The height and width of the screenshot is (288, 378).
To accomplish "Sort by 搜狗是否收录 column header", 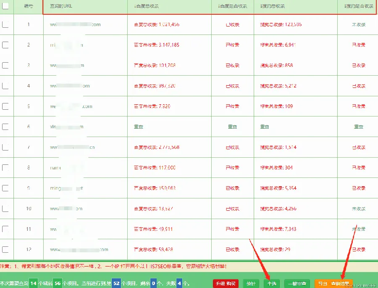I will pos(359,6).
